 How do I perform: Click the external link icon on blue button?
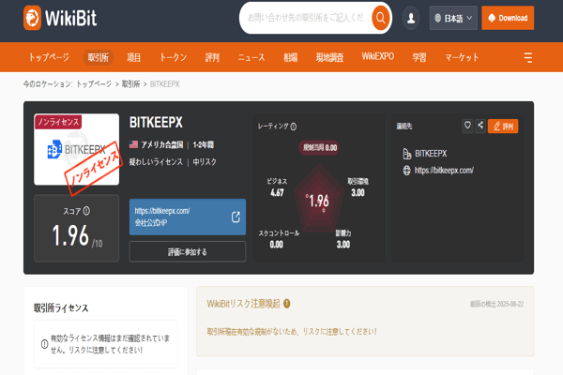coord(236,217)
